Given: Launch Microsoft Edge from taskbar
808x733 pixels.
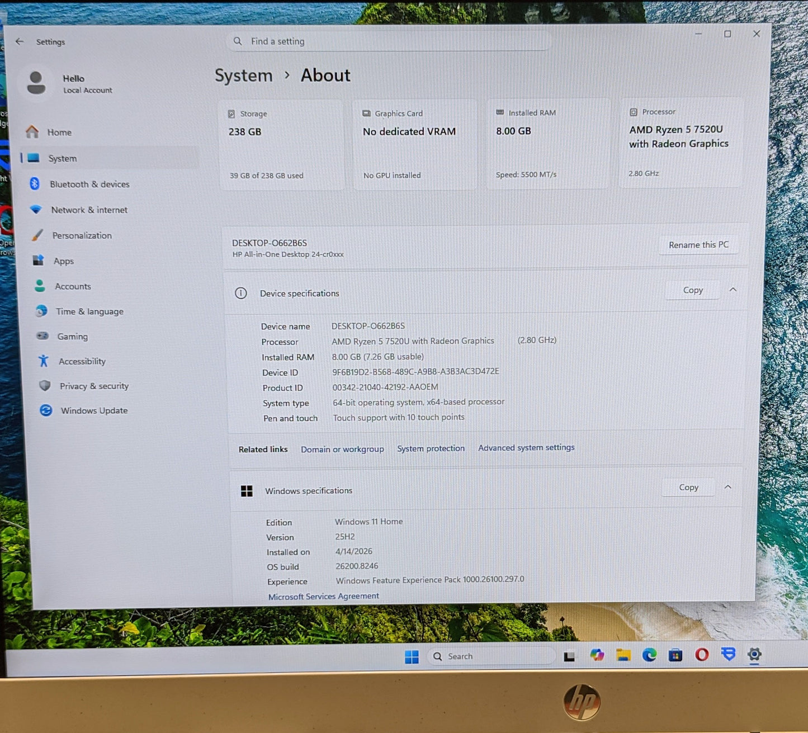Looking at the screenshot, I should (649, 655).
